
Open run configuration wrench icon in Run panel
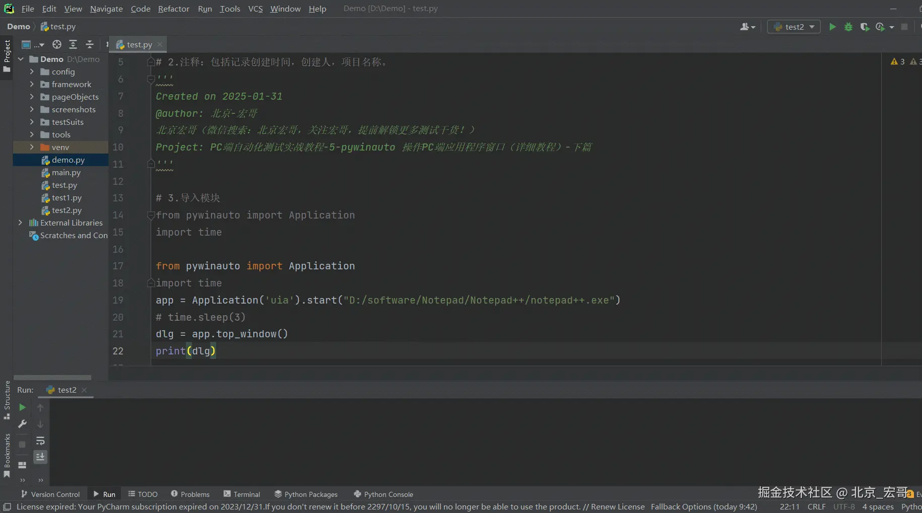pyautogui.click(x=22, y=424)
